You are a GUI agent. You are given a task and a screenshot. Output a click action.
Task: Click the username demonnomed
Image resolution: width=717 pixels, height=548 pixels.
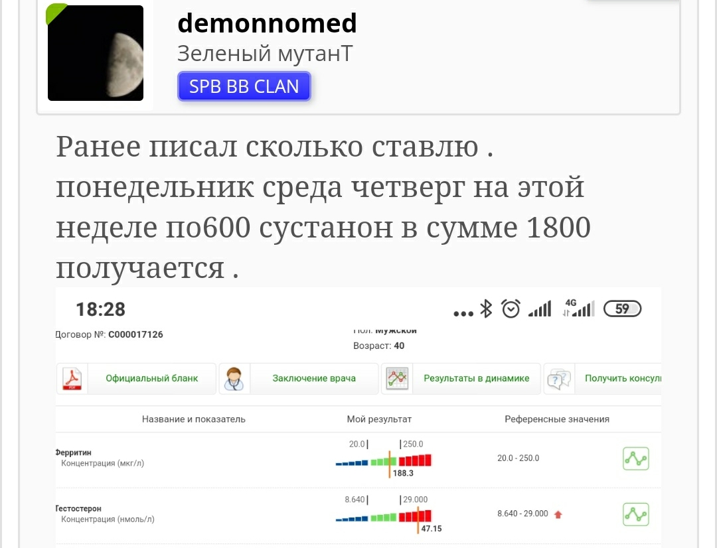(267, 23)
